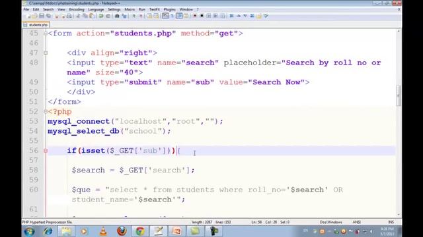423x237 pixels.
Task: Open the Search menu
Action: point(48,9)
